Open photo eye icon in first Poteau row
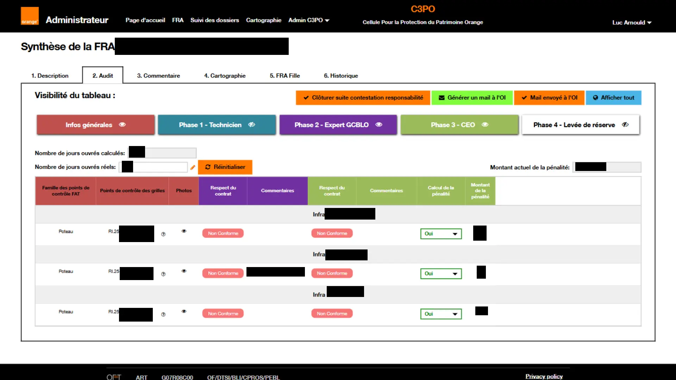 coord(184,231)
